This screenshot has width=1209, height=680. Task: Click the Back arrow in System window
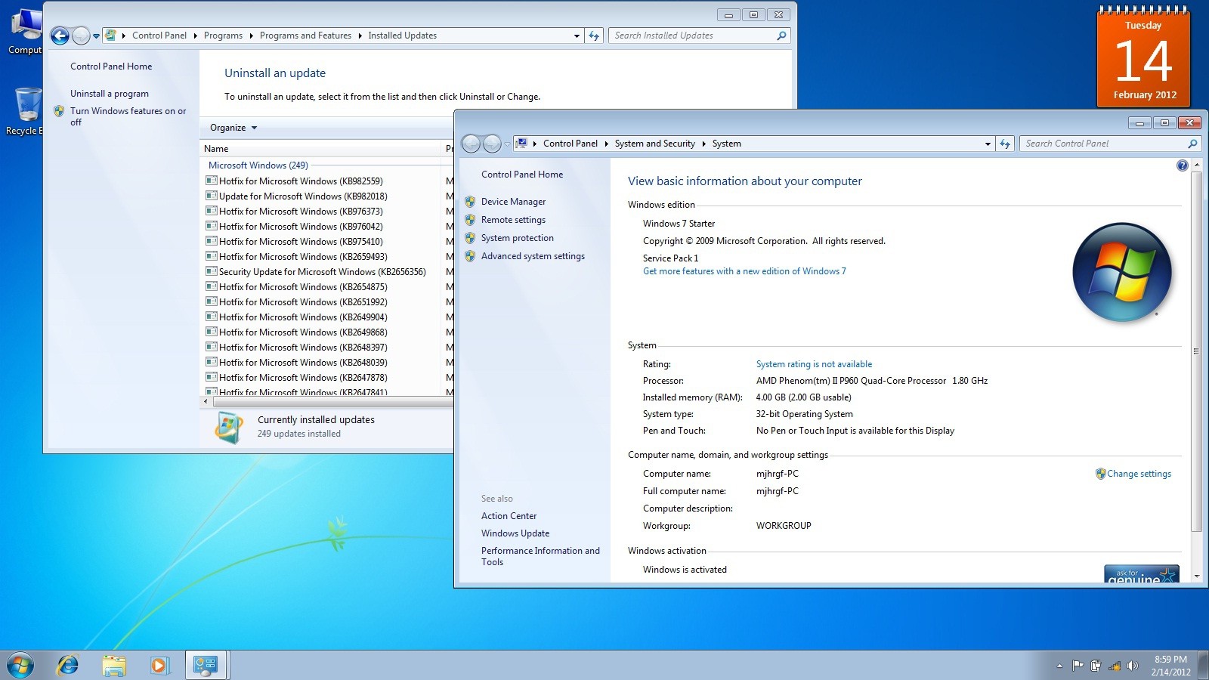coord(471,144)
